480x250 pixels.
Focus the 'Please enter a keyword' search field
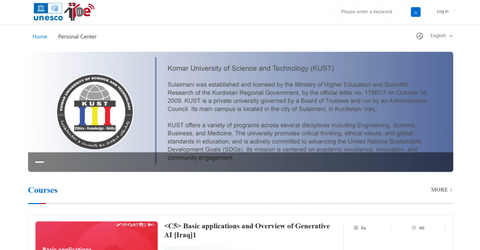point(373,12)
